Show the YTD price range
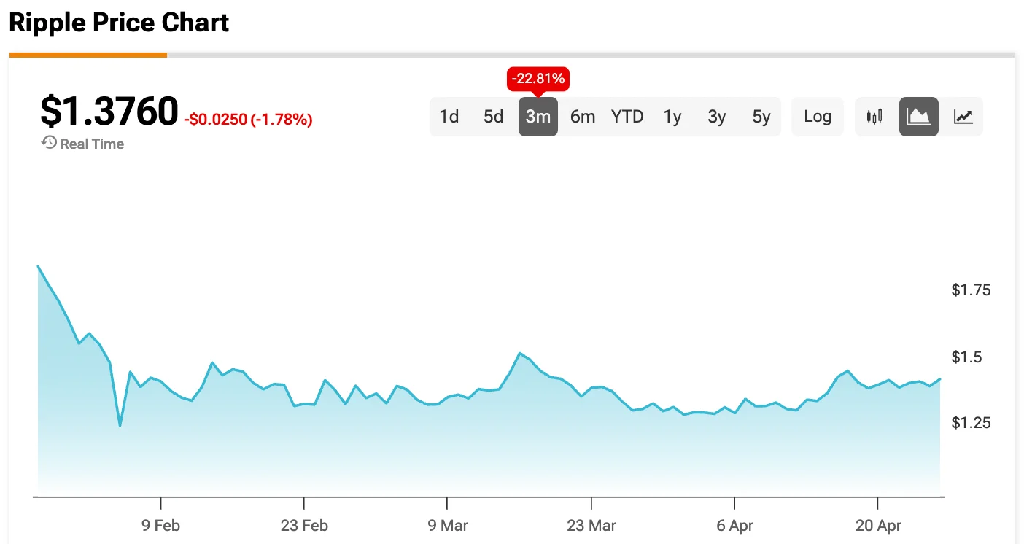Image resolution: width=1024 pixels, height=544 pixels. click(x=627, y=117)
